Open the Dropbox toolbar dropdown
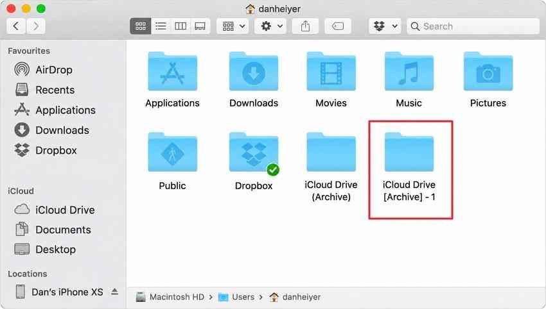The image size is (546, 309). coord(385,26)
